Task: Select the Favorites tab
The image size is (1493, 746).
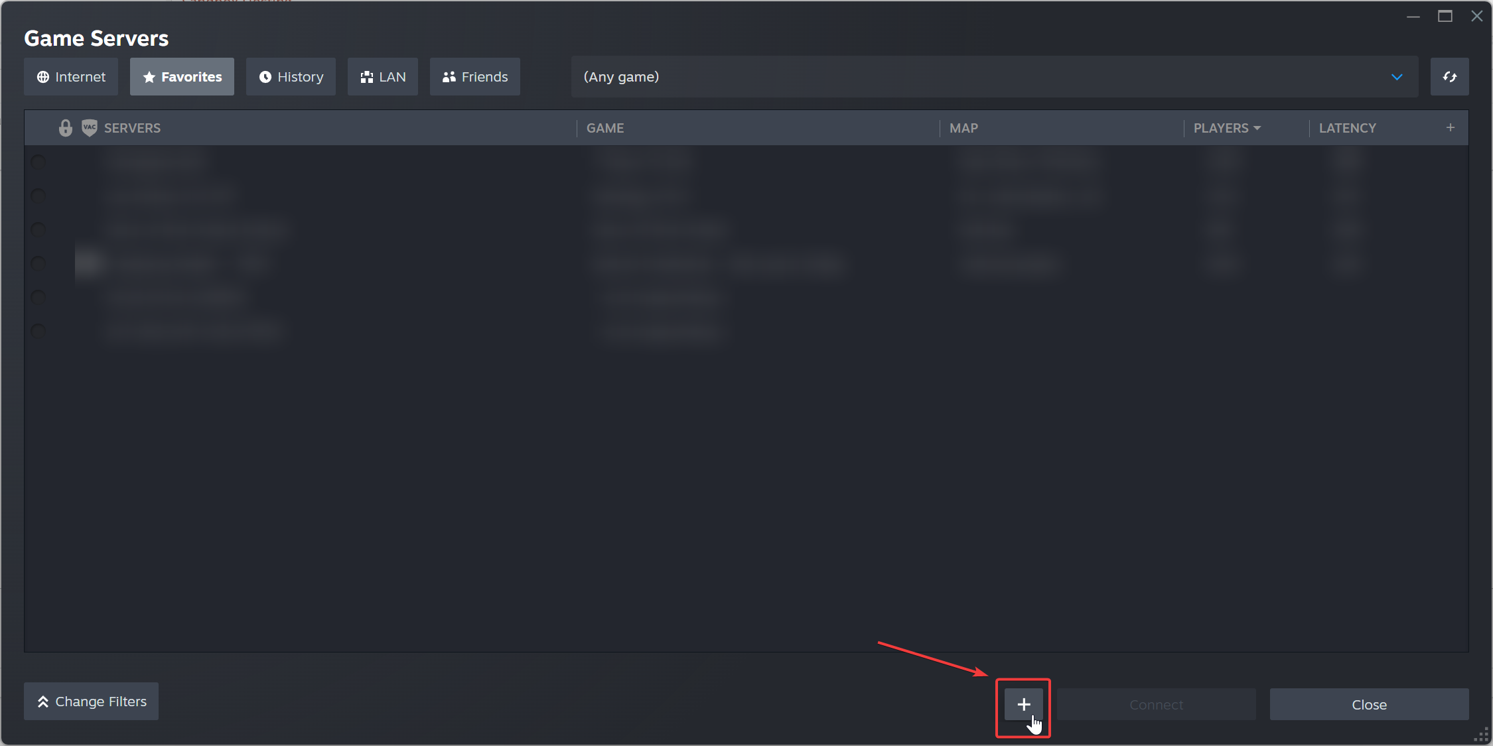Action: coord(182,77)
